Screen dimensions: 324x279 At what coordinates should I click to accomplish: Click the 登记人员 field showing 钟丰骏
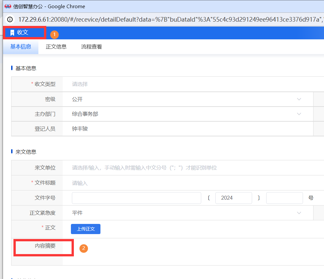(x=188, y=129)
